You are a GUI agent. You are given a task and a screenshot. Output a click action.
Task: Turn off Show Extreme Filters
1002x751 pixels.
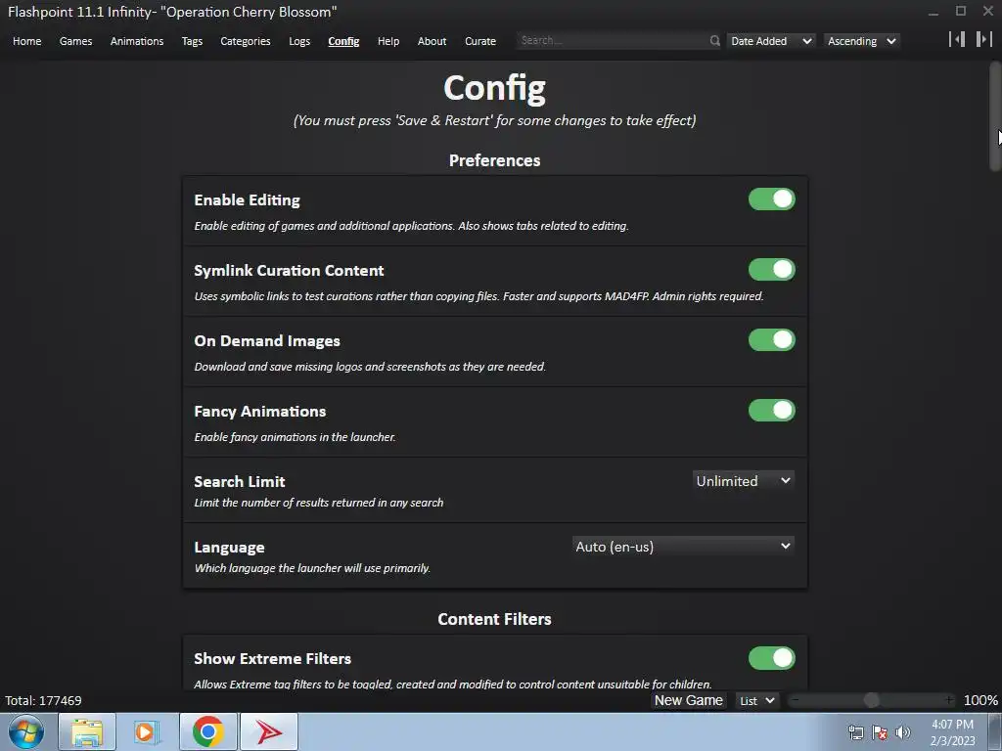point(771,658)
